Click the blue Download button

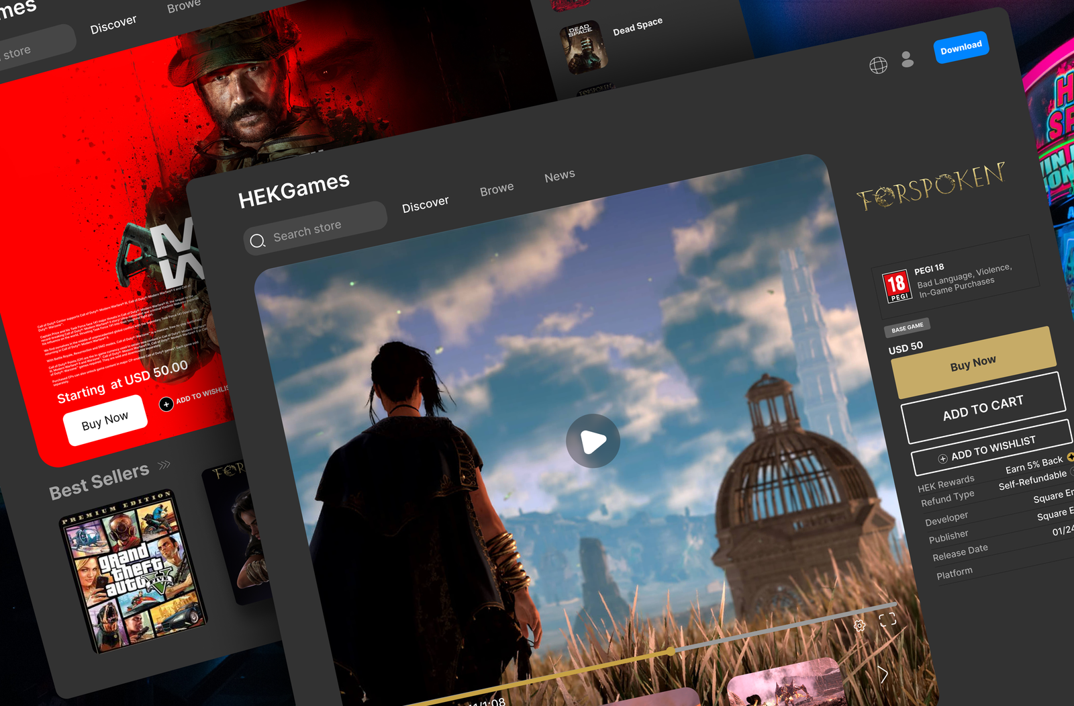click(961, 48)
